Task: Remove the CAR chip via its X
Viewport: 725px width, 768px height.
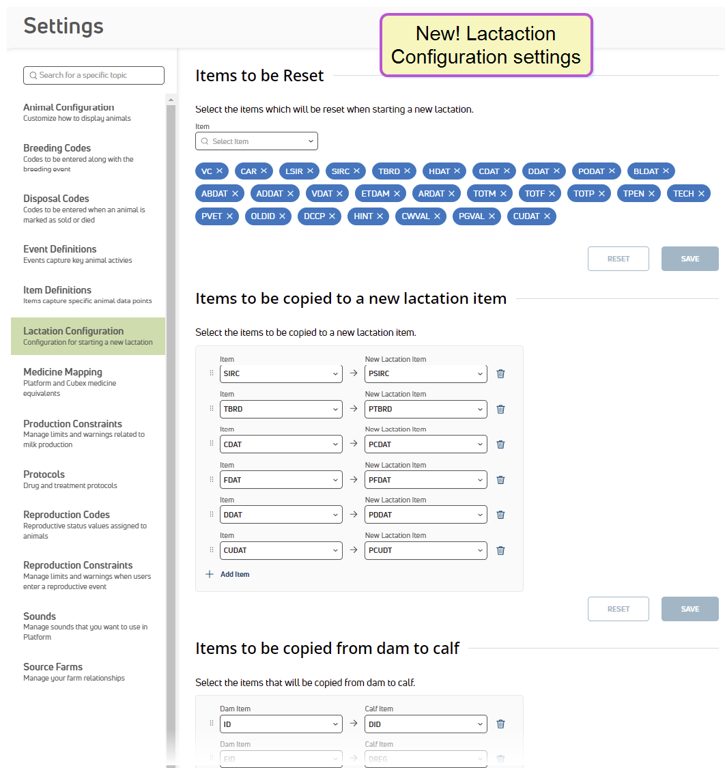Action: [264, 171]
